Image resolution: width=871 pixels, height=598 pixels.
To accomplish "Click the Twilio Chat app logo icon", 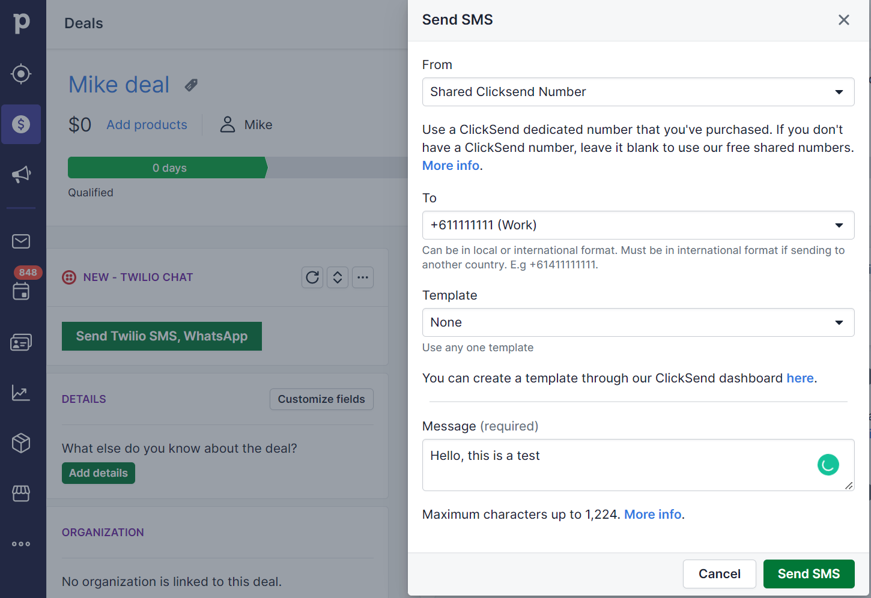I will (x=69, y=277).
